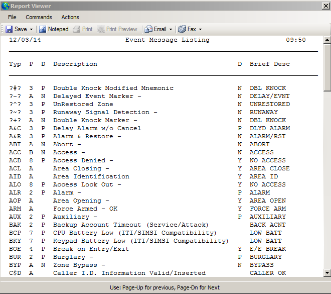Screen dimensions: 331x294
Task: Click 'Burglary -' description
Action: [x=73, y=257]
